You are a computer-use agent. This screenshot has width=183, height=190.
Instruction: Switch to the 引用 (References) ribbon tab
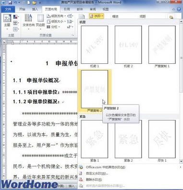67,9
